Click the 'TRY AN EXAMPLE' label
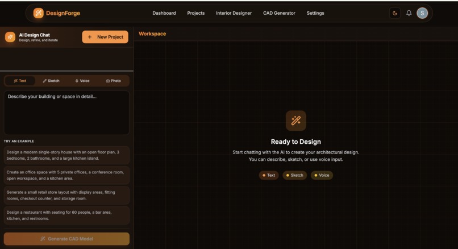The width and height of the screenshot is (458, 249). 19,141
